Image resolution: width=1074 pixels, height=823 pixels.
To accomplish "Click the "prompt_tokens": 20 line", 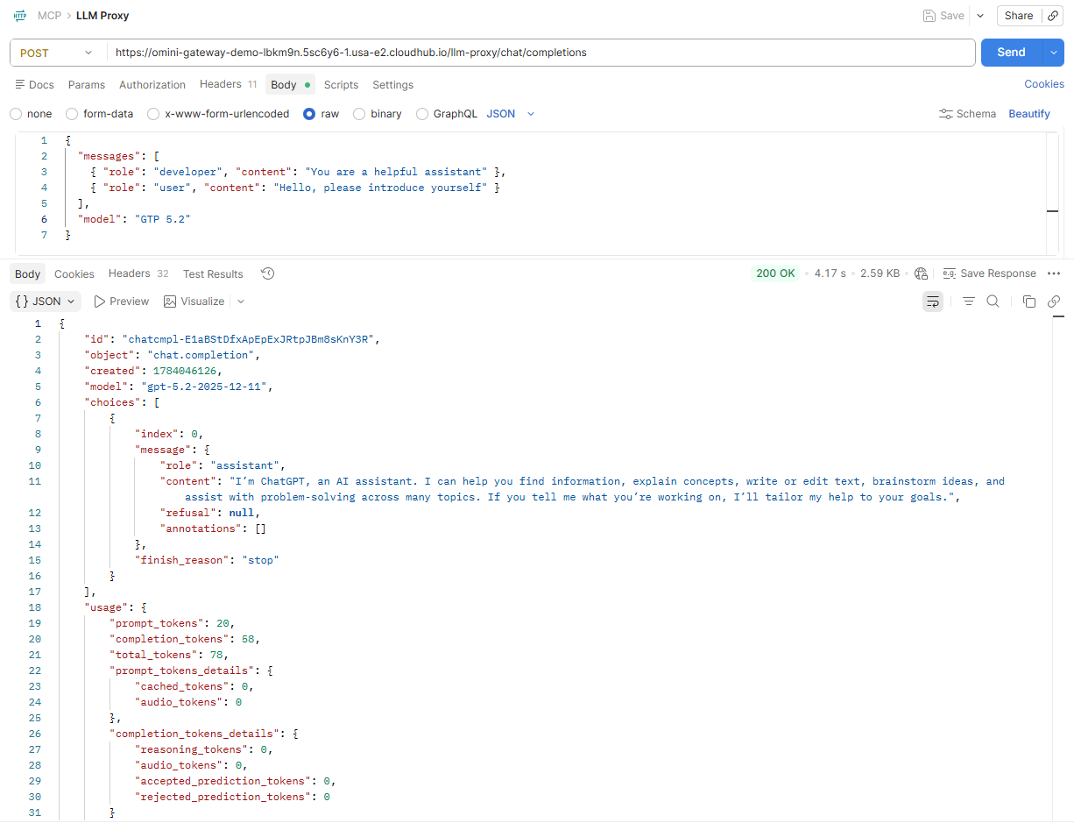I will [x=172, y=623].
